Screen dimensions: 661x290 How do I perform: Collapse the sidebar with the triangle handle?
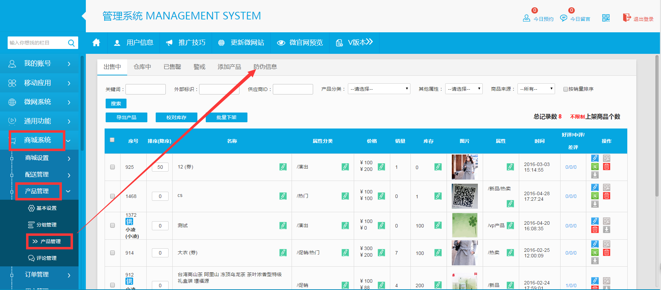(x=84, y=16)
